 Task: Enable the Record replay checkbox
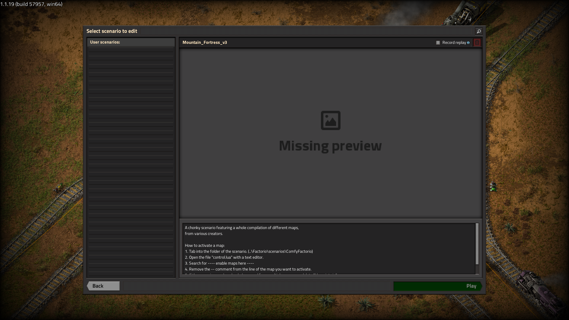pos(438,43)
